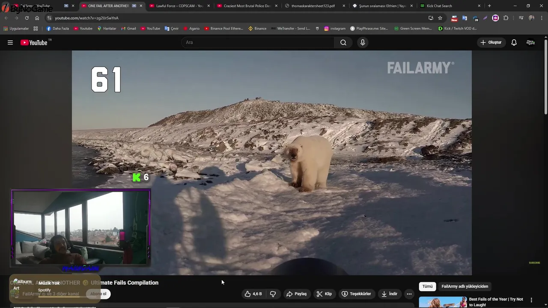Open a new browser tab
The width and height of the screenshot is (548, 308).
click(489, 6)
